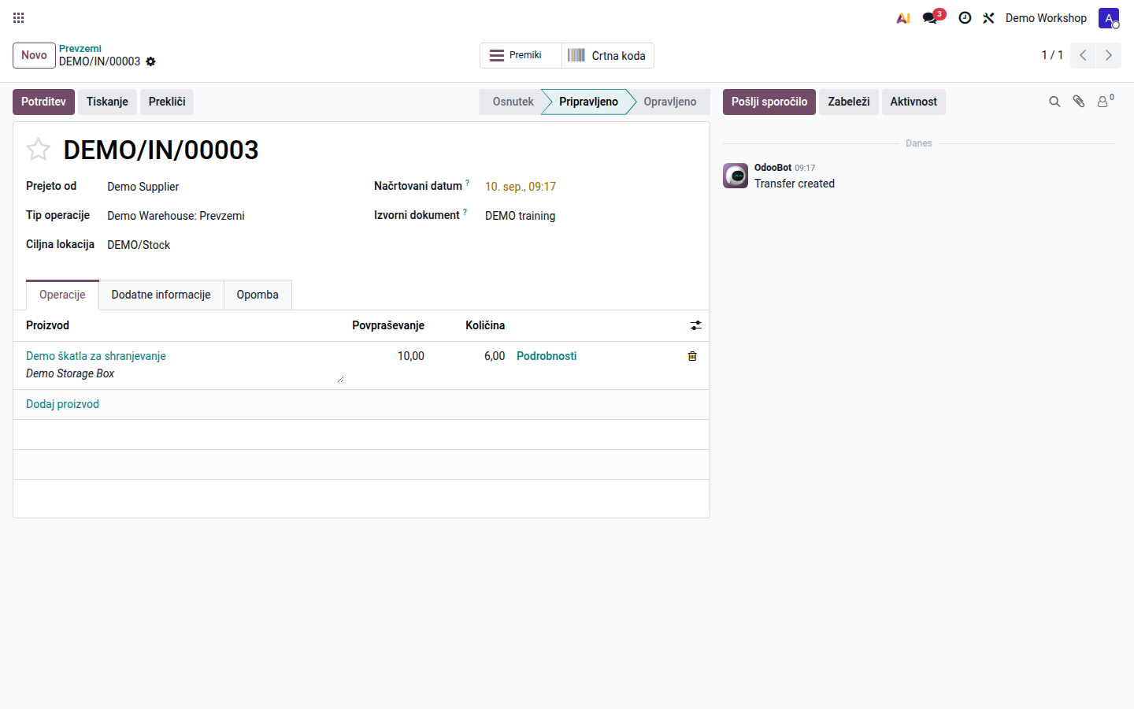Open the Prevzemi breadcrumb link
1134x709 pixels.
coord(80,48)
